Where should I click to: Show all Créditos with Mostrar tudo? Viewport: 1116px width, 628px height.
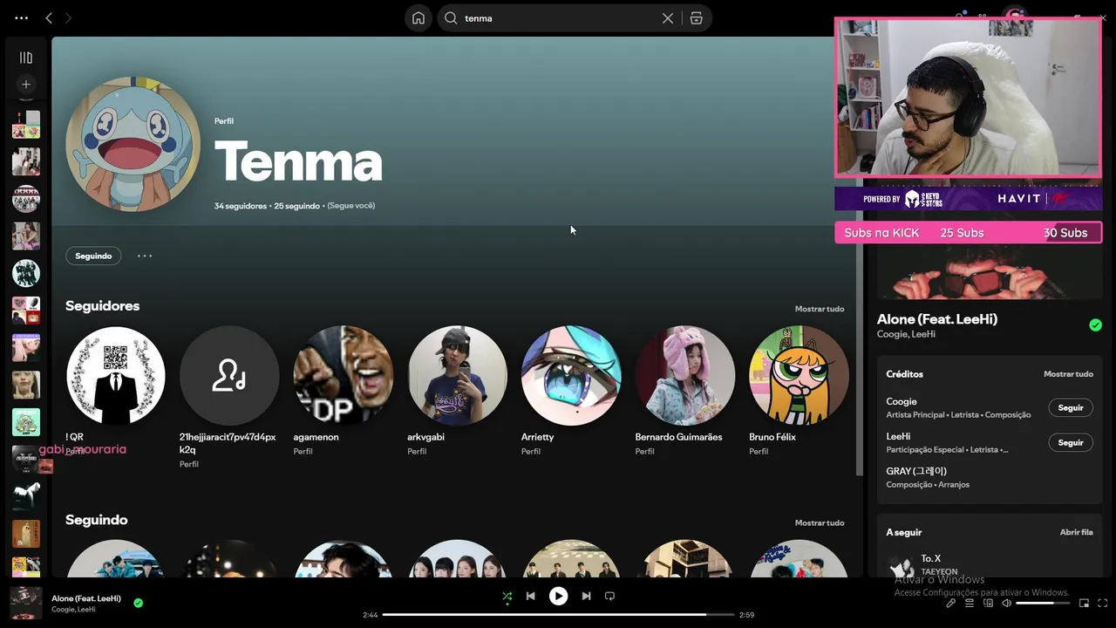[1068, 374]
